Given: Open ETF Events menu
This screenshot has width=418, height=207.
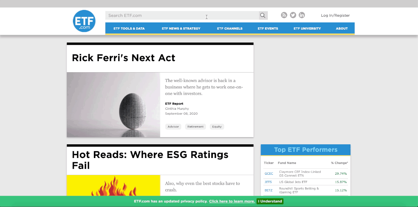Looking at the screenshot, I should coord(268,28).
